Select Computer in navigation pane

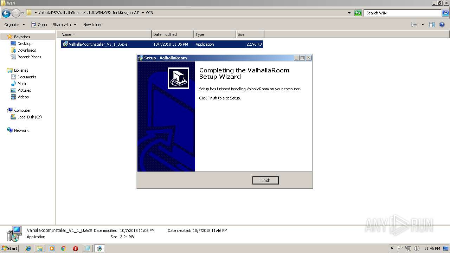(22, 110)
